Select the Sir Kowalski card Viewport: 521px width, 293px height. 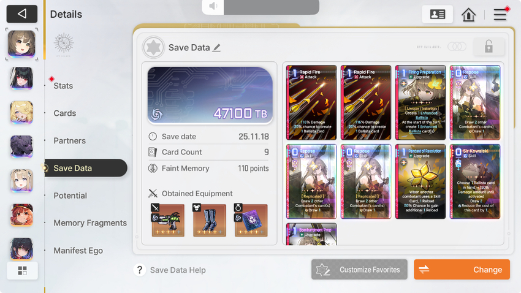click(475, 181)
